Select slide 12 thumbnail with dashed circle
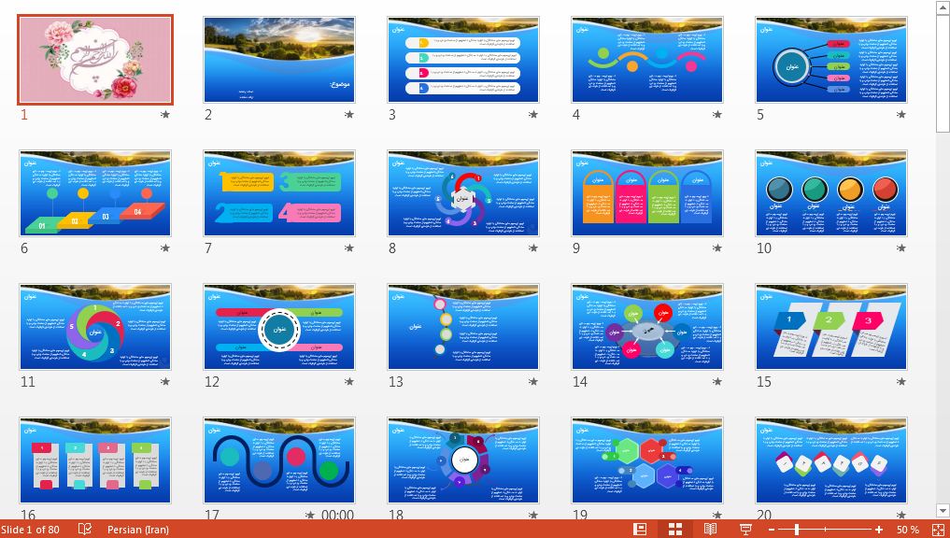Image resolution: width=950 pixels, height=538 pixels. 279,327
